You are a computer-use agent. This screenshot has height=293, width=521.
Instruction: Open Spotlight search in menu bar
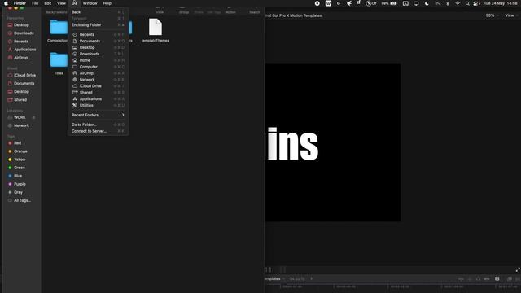point(467,3)
